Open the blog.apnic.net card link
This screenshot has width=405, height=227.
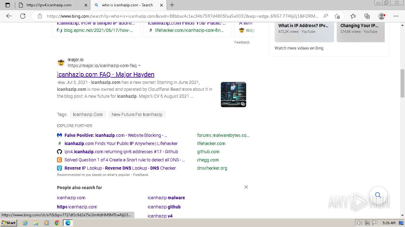click(x=98, y=30)
